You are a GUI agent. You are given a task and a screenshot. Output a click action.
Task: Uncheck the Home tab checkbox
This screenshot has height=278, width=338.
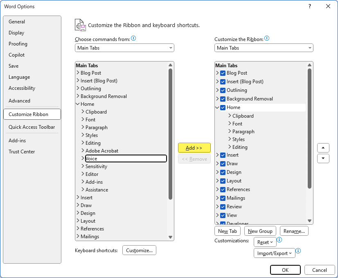(223, 107)
